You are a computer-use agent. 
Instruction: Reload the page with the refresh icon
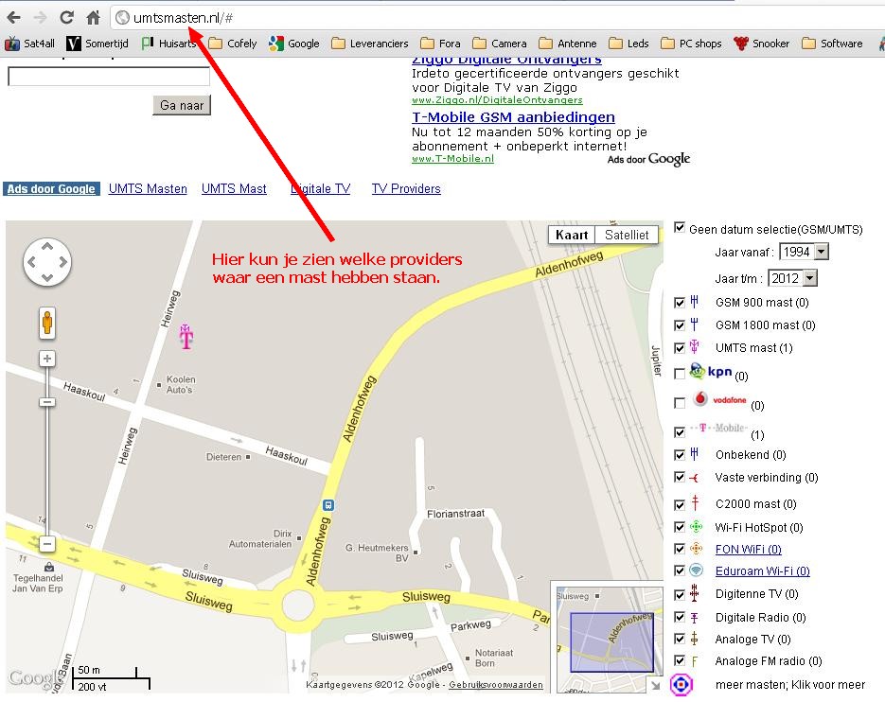(66, 17)
